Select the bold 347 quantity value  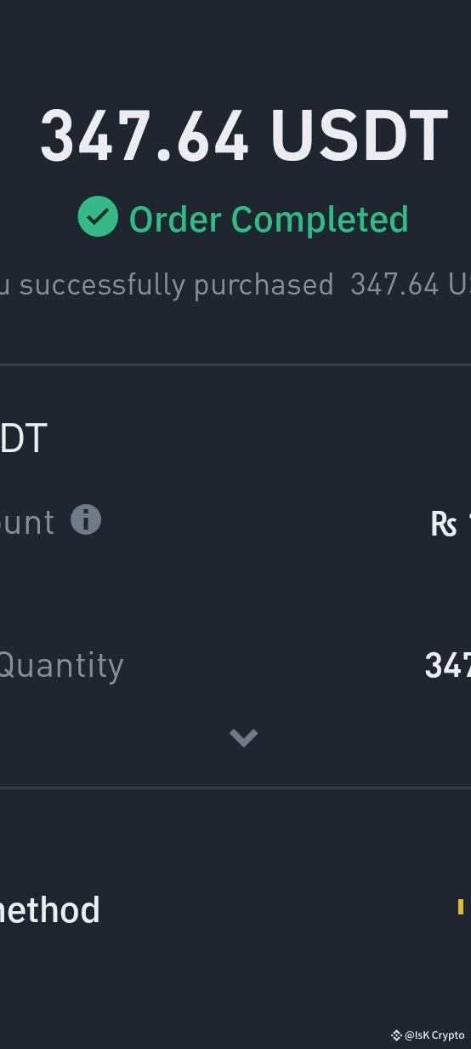(x=447, y=666)
